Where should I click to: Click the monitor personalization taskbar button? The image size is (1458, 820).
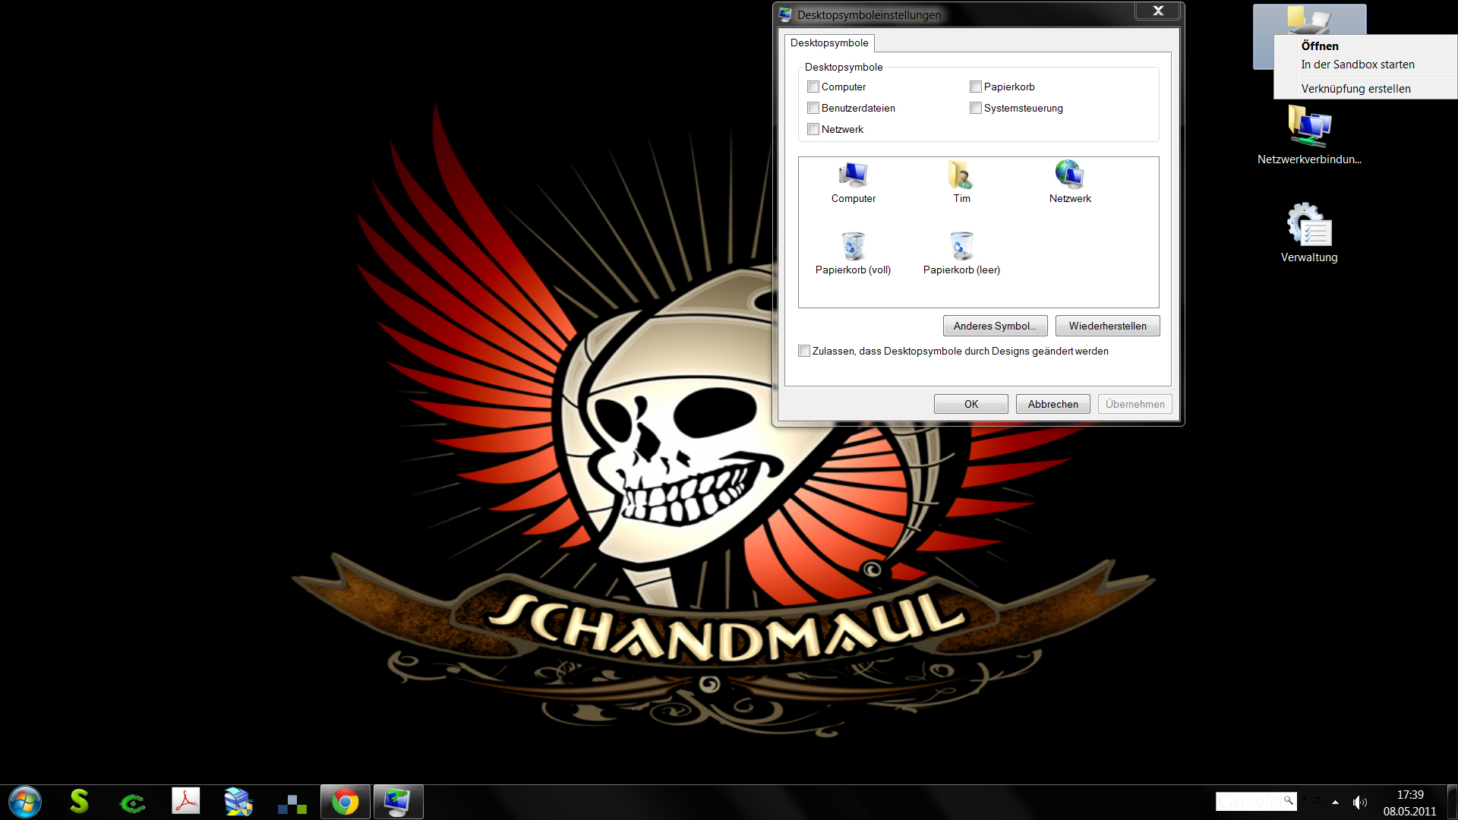(398, 802)
